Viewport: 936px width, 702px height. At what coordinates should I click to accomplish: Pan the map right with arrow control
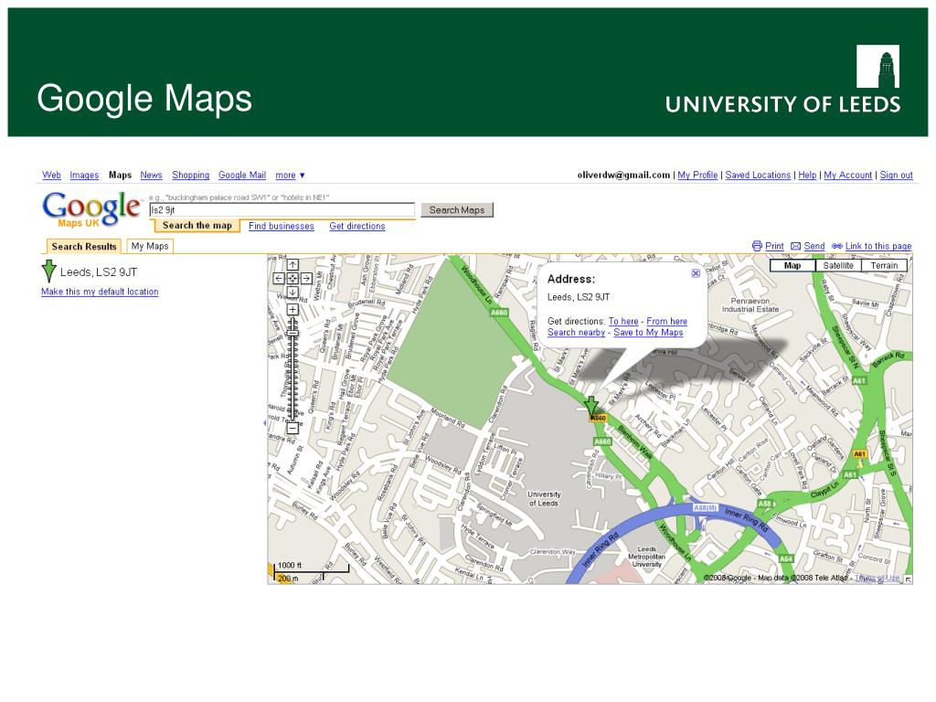pos(306,278)
